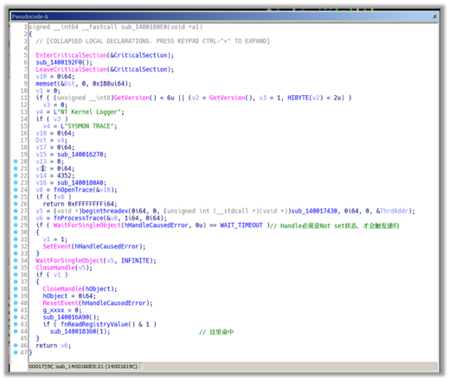
Task: Toggle breakpoint dot on line 20
Action: coord(16,162)
